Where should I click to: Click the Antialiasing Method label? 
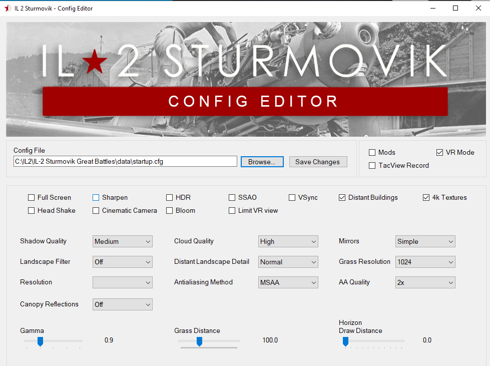tap(203, 282)
